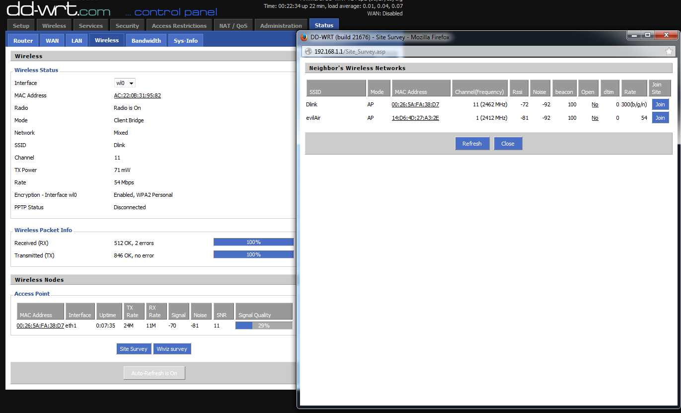Click the Site Survey button
The width and height of the screenshot is (681, 413).
[134, 349]
